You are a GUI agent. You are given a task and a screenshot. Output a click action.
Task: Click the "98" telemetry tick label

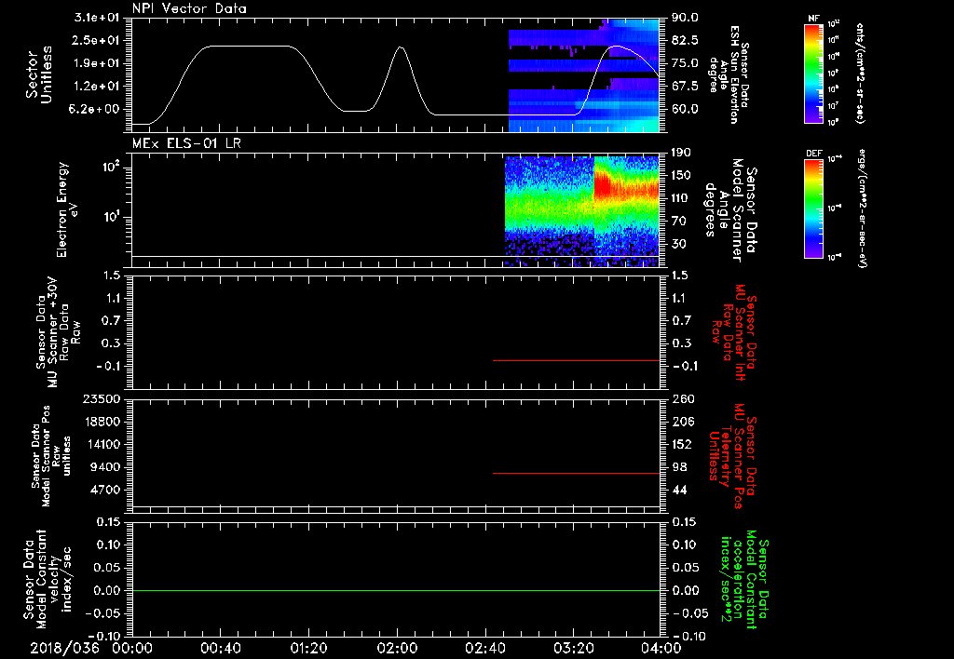(679, 467)
